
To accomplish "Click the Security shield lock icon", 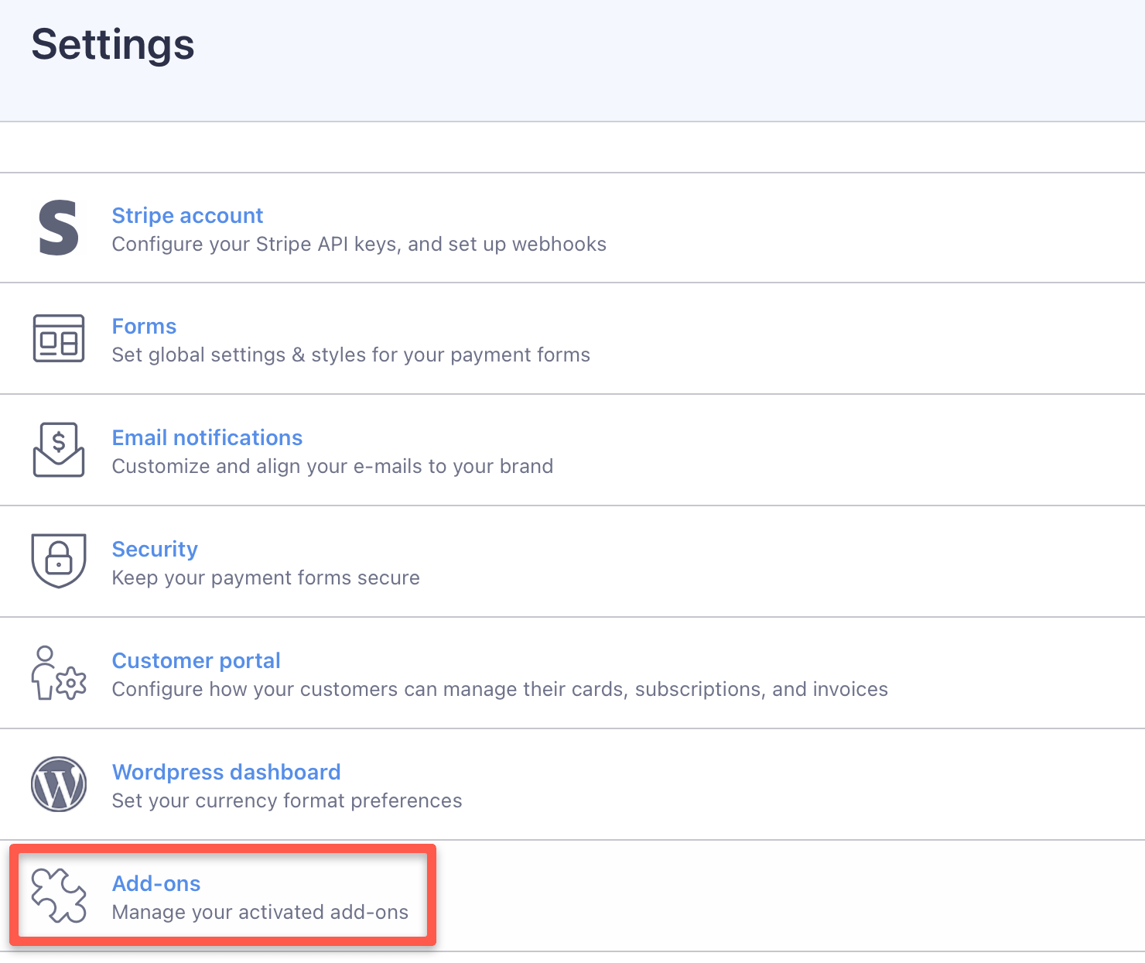I will tap(58, 561).
